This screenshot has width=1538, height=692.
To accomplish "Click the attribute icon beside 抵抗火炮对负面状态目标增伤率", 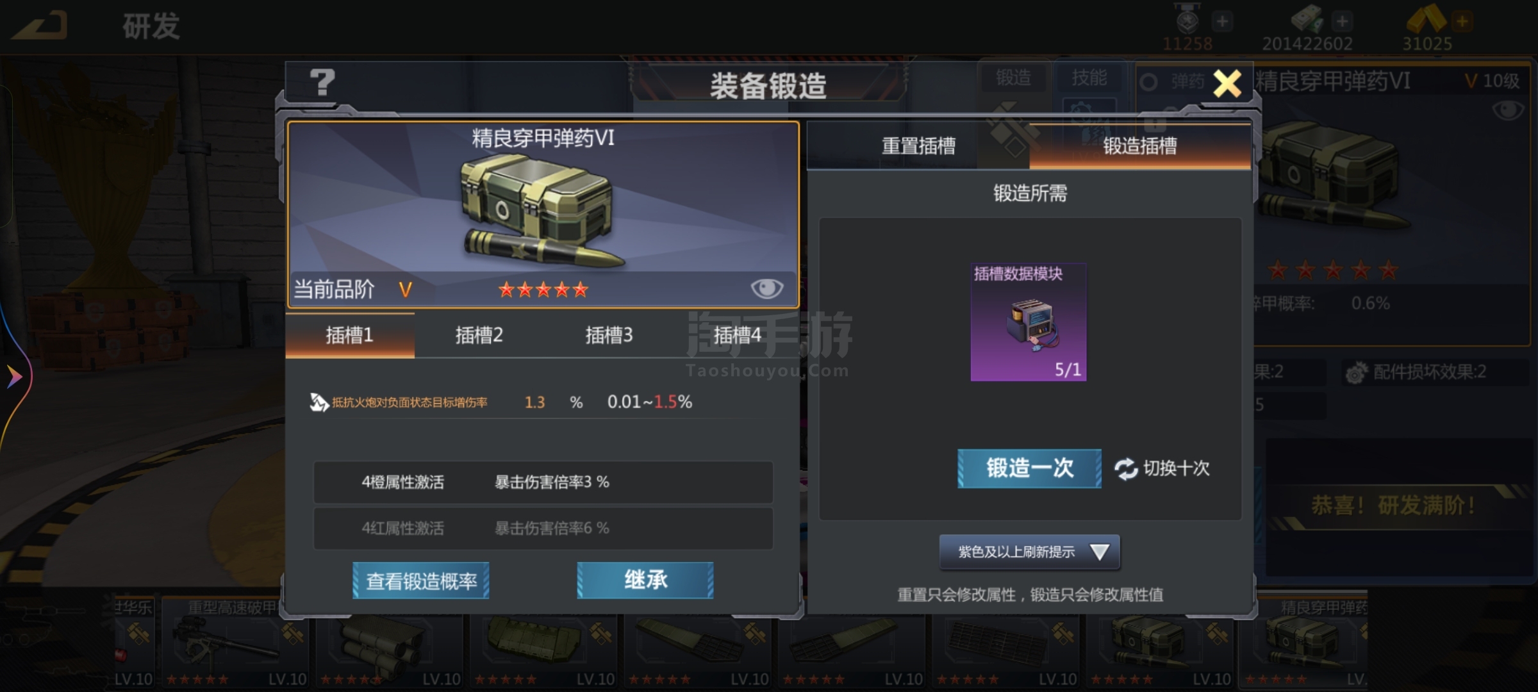I will click(318, 402).
